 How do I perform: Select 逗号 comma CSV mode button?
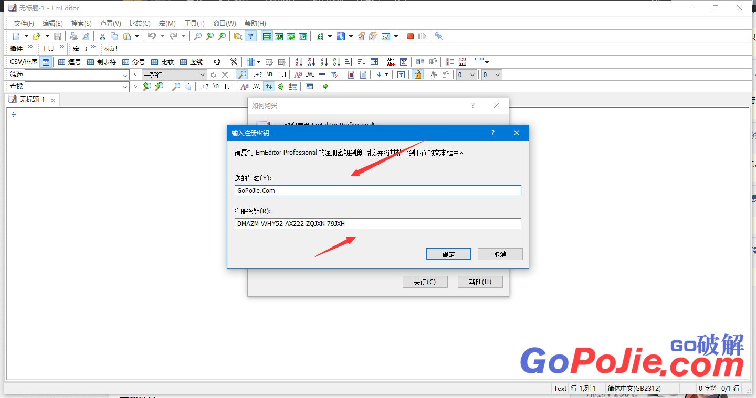tap(69, 62)
